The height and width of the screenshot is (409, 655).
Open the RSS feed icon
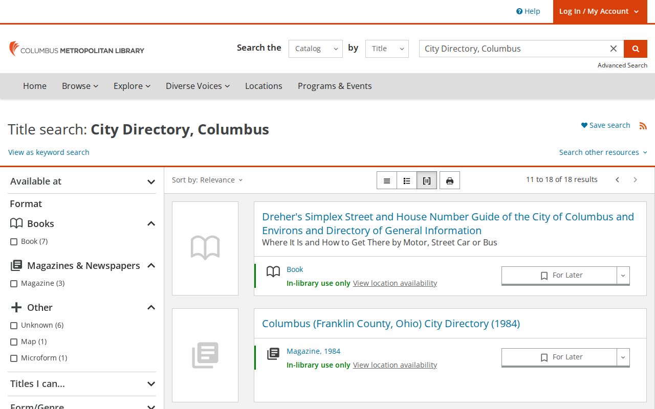[643, 126]
